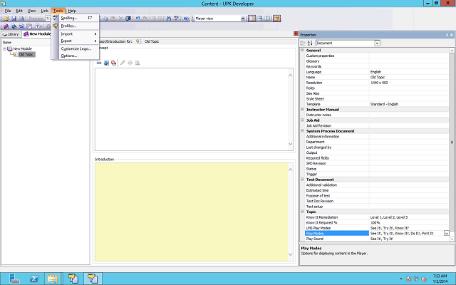Collapse the New Module tree node
The image size is (456, 285).
click(x=5, y=48)
